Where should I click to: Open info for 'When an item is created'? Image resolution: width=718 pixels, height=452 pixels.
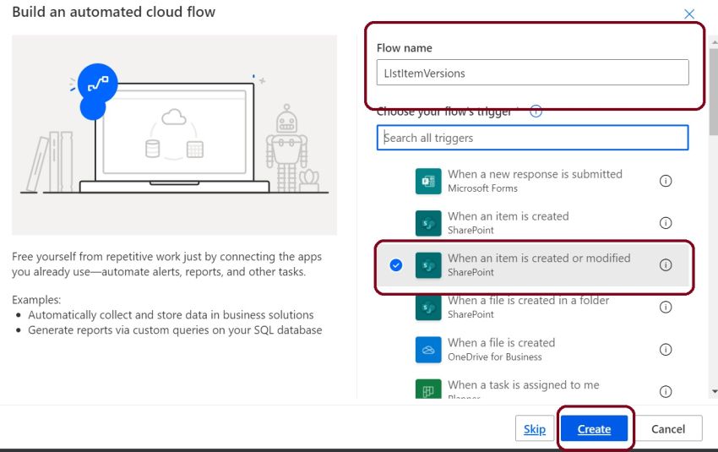tap(666, 223)
